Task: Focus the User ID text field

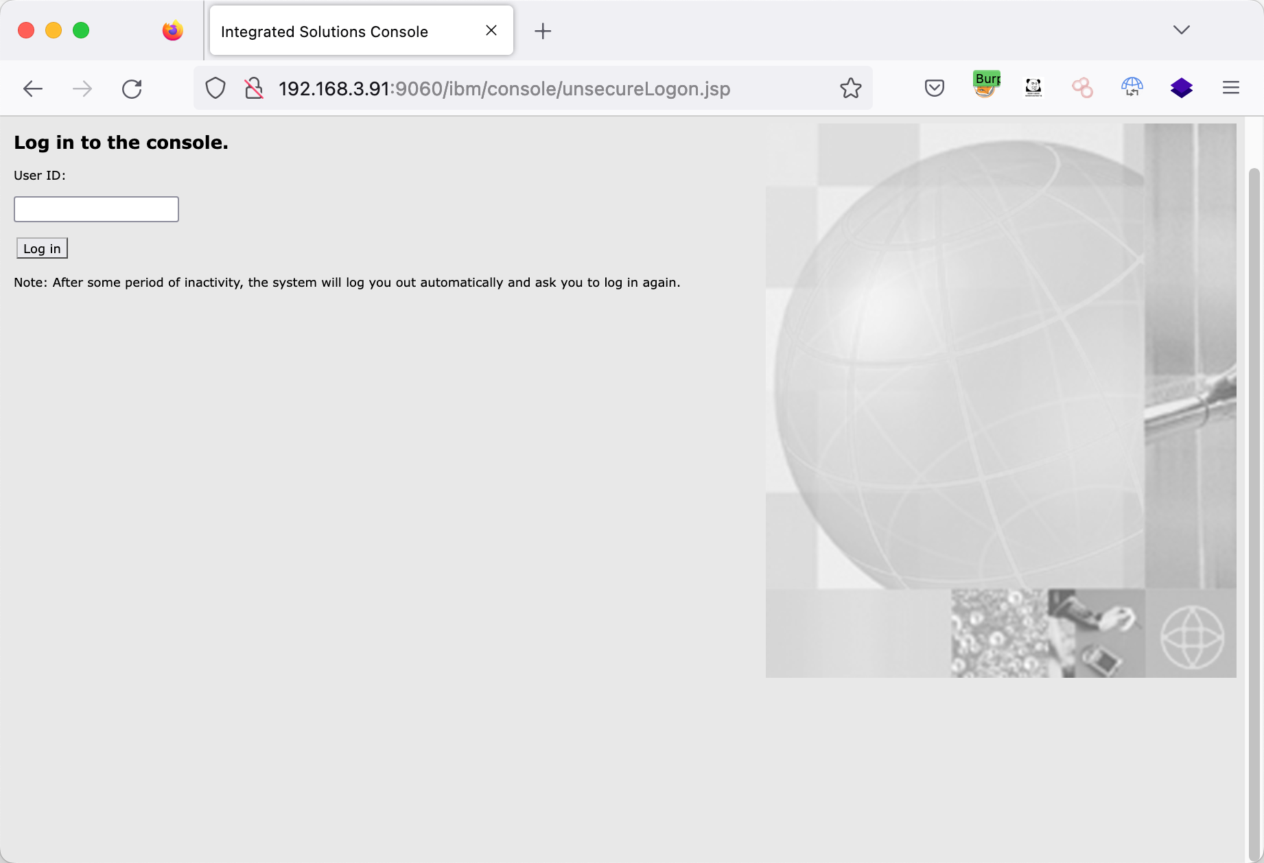Action: point(96,209)
